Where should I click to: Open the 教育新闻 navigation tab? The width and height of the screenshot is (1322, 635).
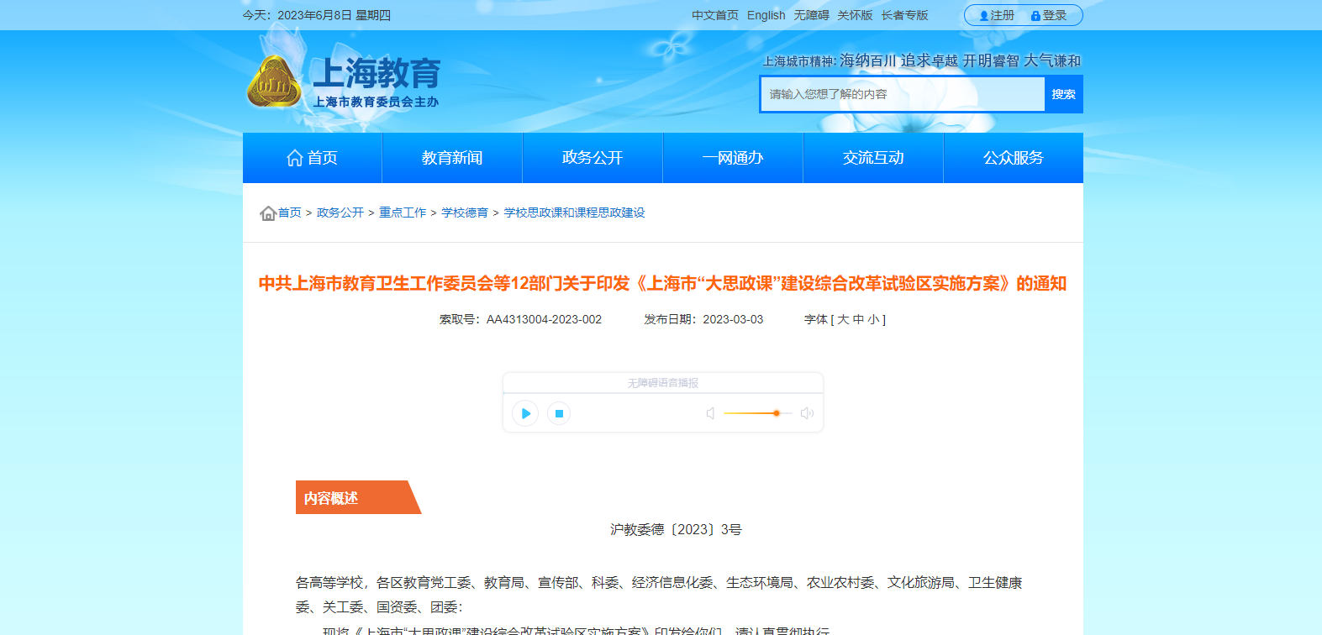click(x=452, y=158)
